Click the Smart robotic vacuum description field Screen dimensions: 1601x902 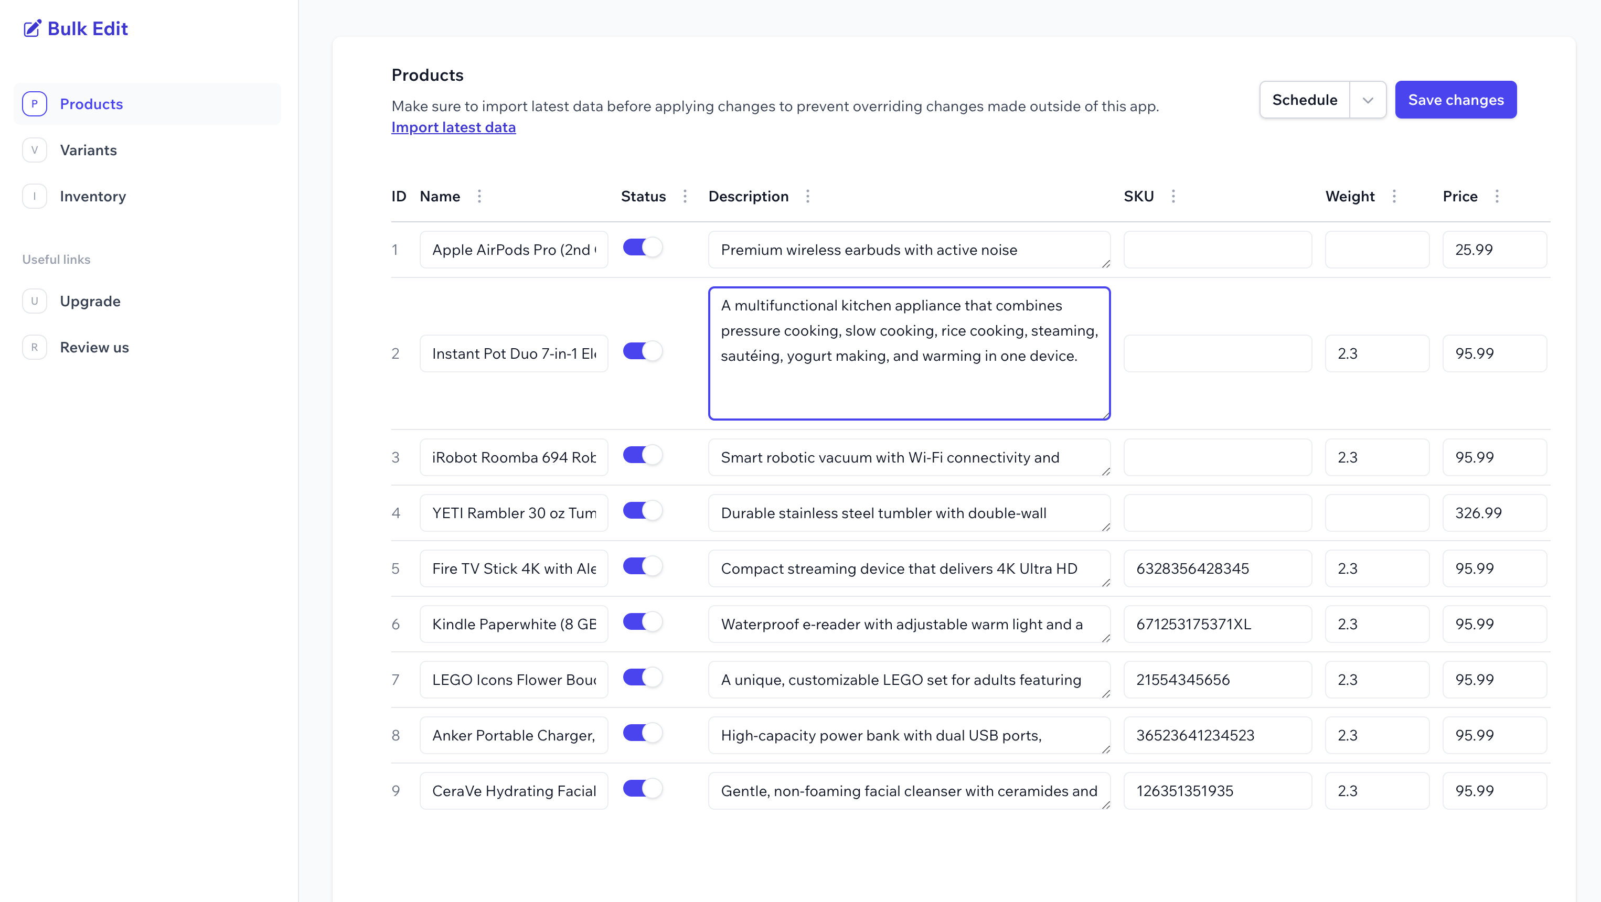coord(909,457)
